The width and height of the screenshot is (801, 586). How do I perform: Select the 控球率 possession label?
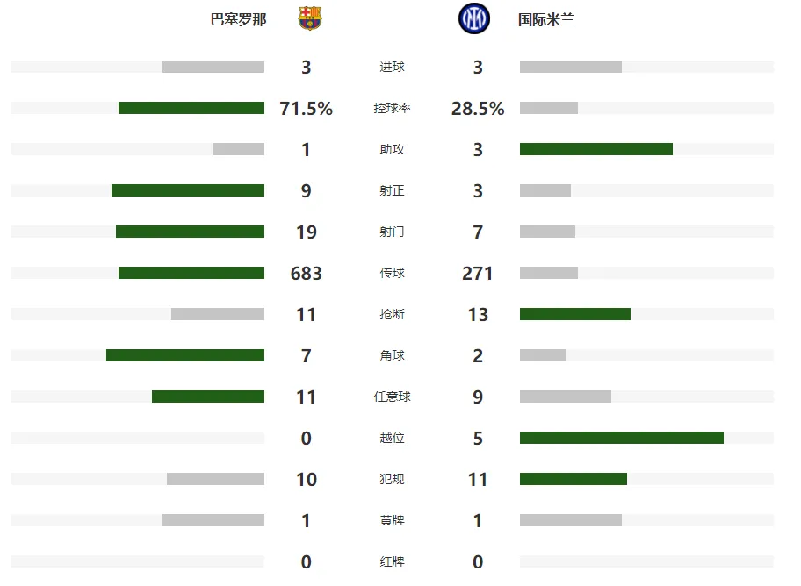[392, 108]
